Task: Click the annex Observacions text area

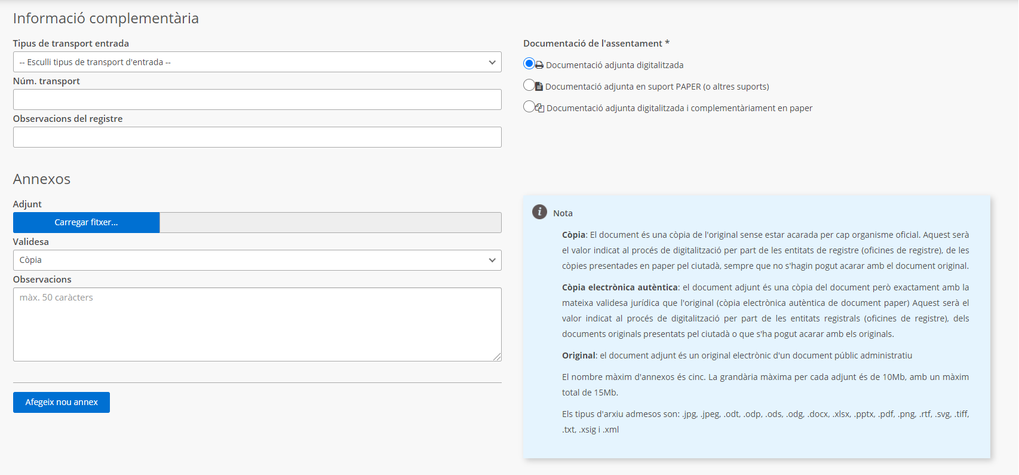Action: coord(257,324)
